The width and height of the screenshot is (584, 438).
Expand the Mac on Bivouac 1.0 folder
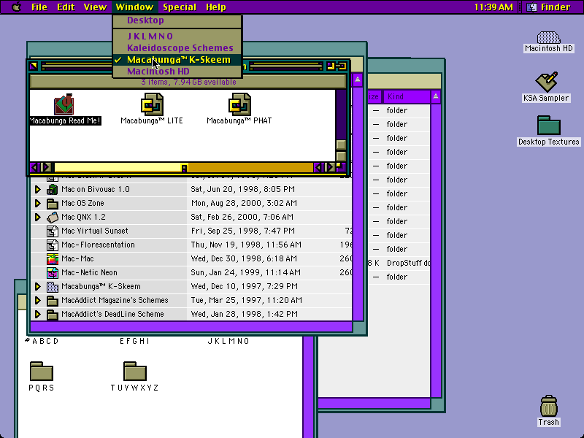[x=38, y=189]
